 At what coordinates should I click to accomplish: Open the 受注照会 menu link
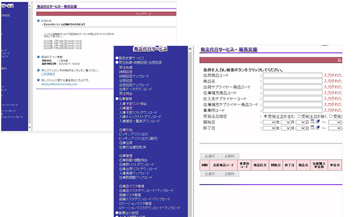(126, 93)
